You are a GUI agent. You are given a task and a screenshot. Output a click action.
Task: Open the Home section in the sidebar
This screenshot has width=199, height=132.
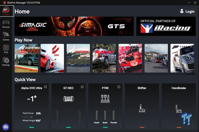tap(7, 11)
